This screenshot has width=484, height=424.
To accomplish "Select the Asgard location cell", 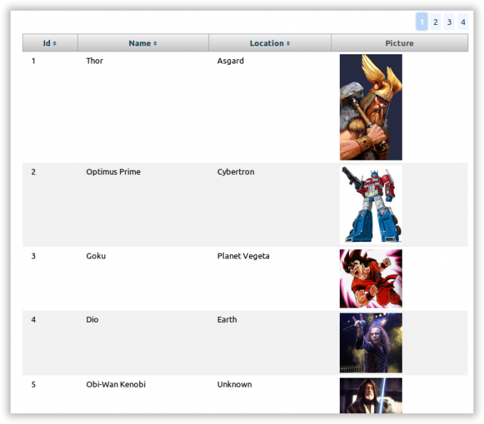I will (231, 61).
